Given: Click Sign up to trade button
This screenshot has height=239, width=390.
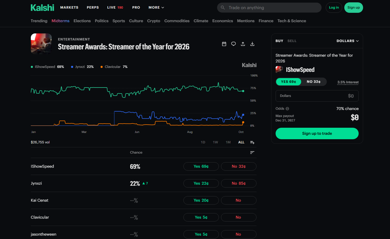Looking at the screenshot, I should point(317,133).
